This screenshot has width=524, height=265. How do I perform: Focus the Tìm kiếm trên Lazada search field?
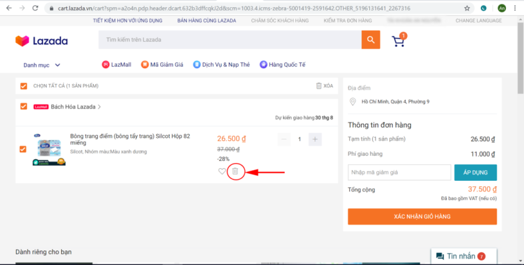(x=230, y=40)
